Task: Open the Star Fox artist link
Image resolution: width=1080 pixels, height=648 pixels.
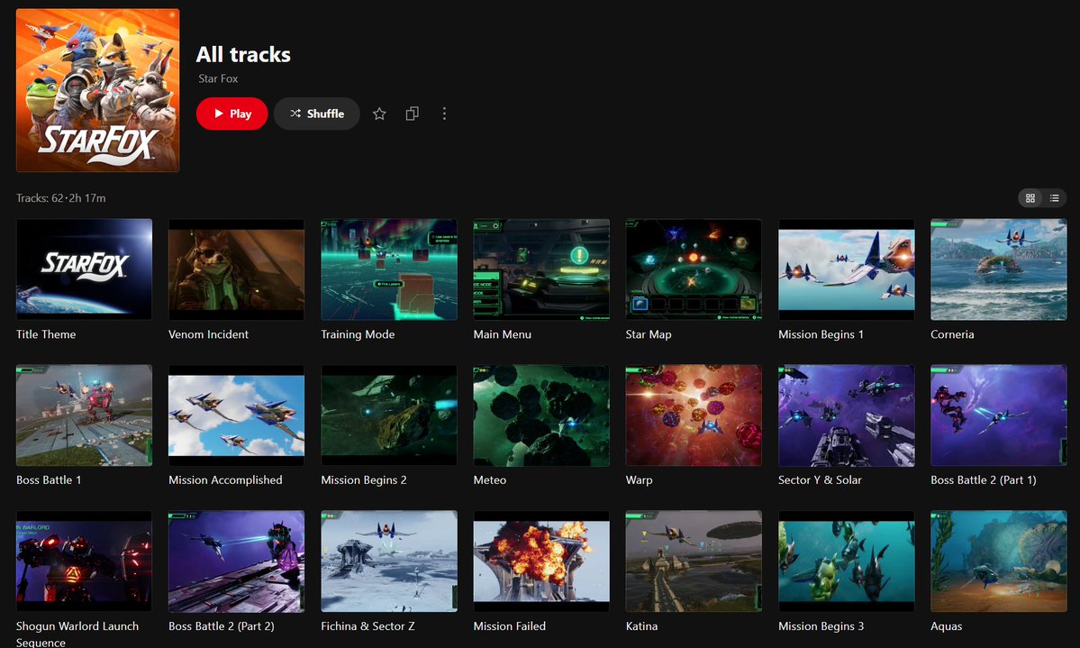Action: [x=218, y=78]
